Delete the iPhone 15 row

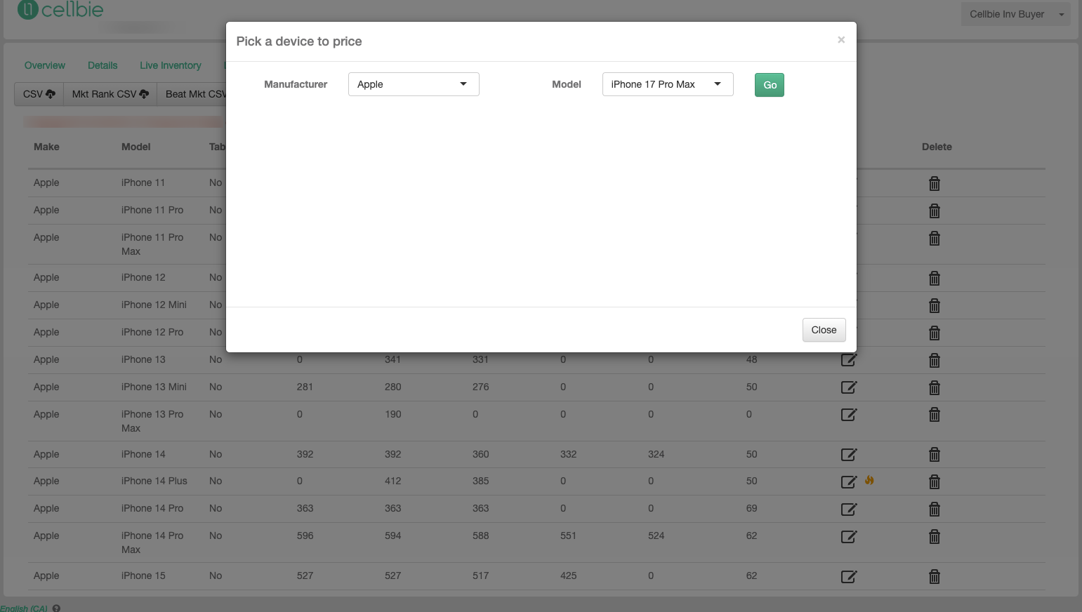point(934,576)
